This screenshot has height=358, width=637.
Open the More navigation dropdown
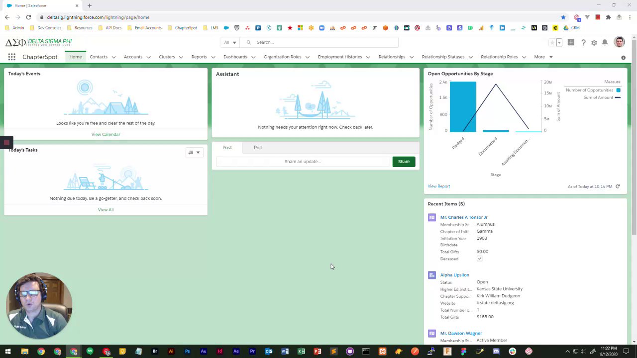[543, 57]
